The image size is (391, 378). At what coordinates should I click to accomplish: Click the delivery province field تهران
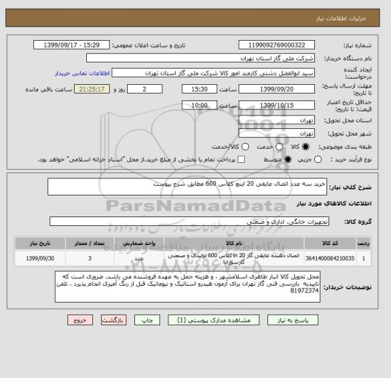tap(276, 120)
